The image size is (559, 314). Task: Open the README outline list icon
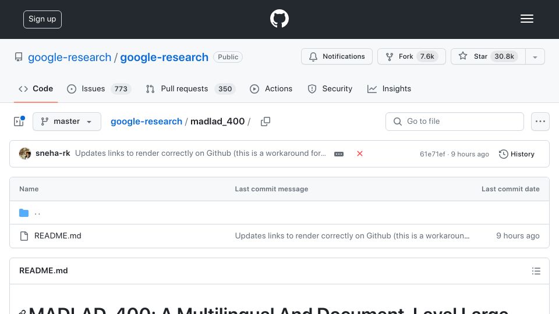536,271
